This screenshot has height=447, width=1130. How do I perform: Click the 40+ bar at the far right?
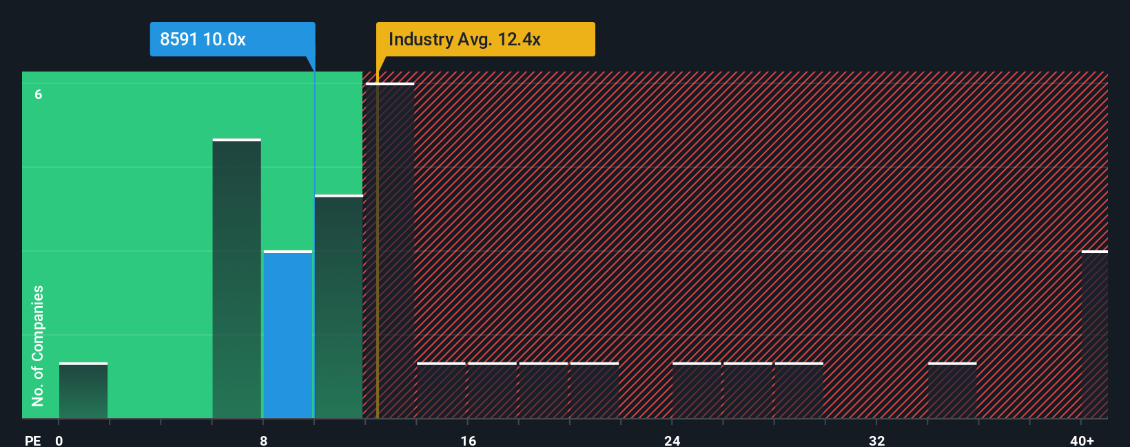click(1095, 335)
